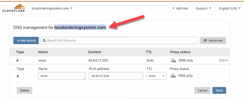
Task: Collapse the Edit link for www record
Action: pyautogui.click(x=223, y=60)
